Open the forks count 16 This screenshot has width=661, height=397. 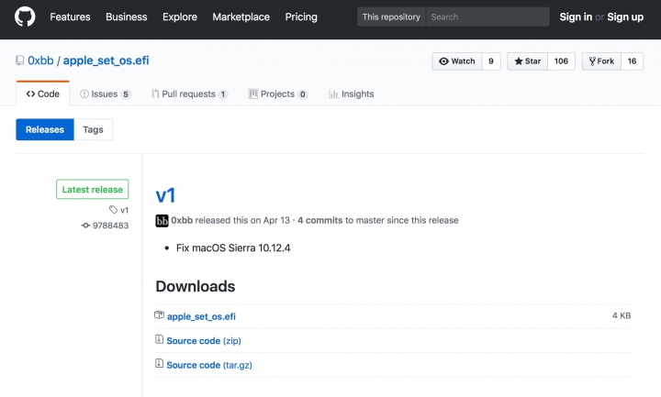tap(632, 61)
